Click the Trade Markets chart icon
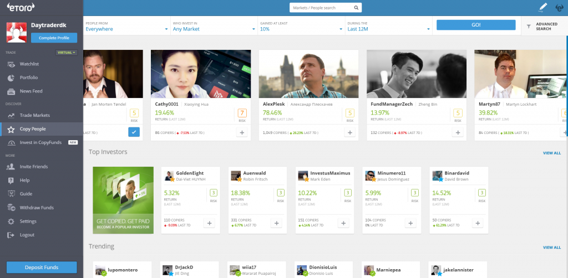The width and height of the screenshot is (568, 278). tap(11, 115)
